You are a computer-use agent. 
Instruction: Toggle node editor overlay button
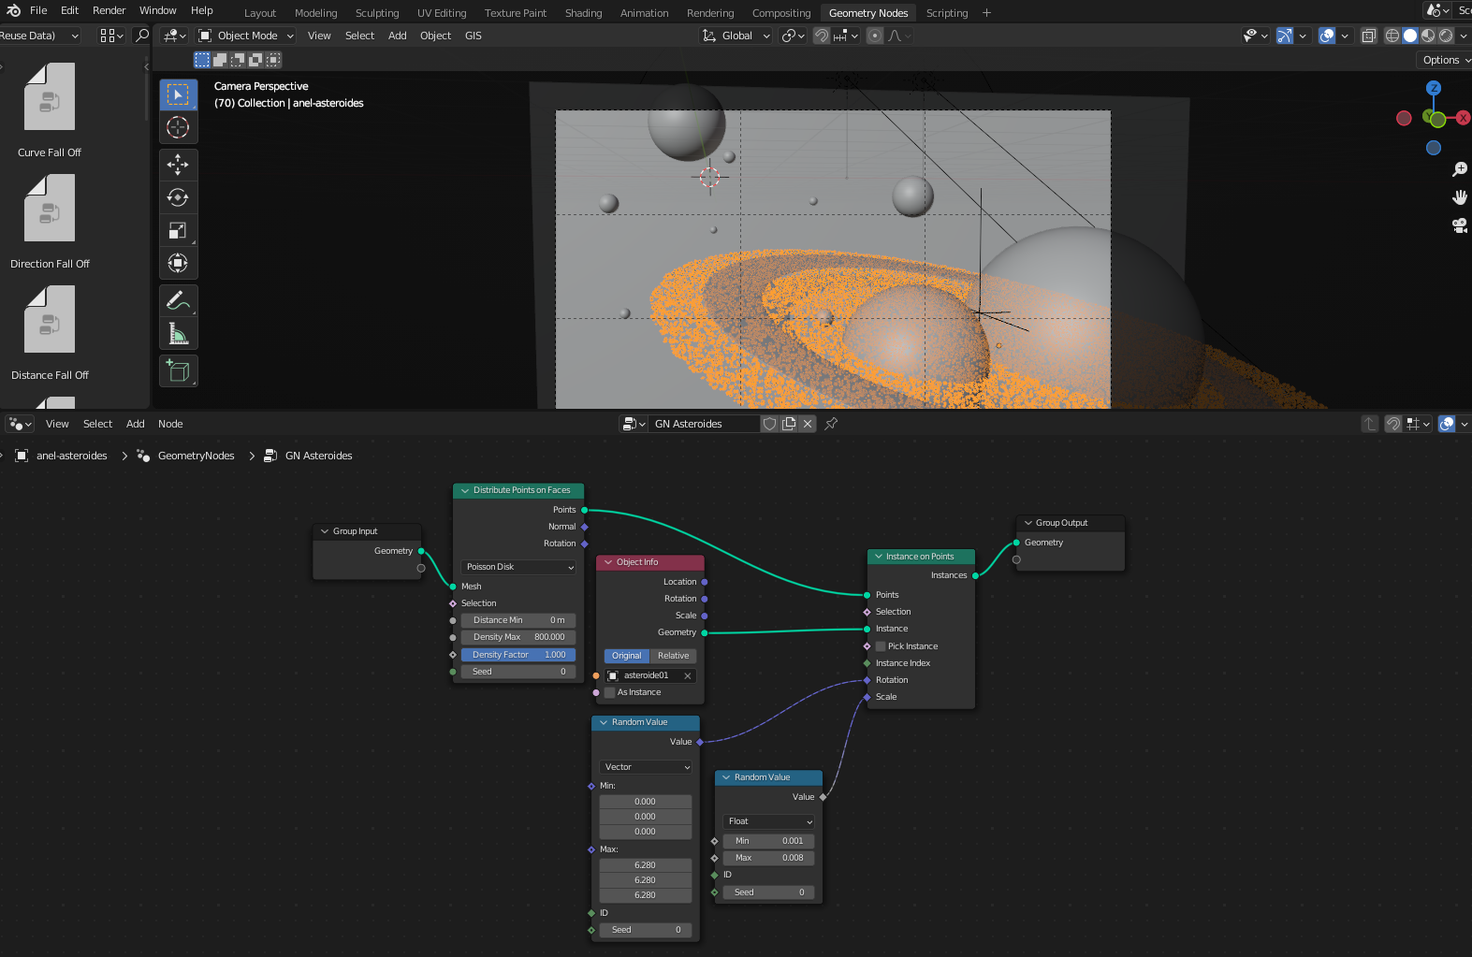pyautogui.click(x=1447, y=424)
